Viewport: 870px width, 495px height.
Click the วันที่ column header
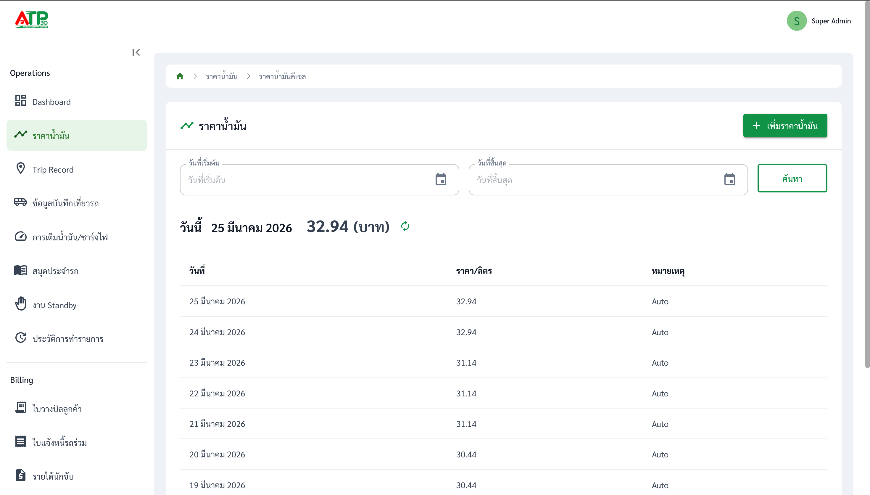click(x=197, y=271)
